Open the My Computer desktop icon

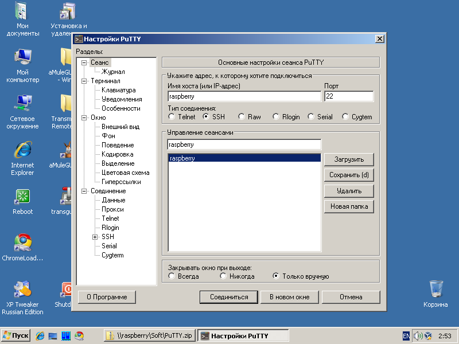click(x=22, y=66)
